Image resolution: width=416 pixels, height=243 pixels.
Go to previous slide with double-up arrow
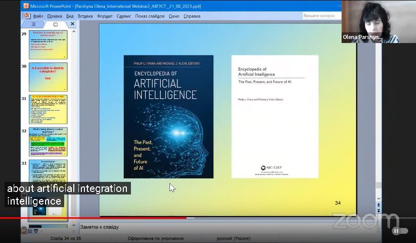pyautogui.click(x=379, y=205)
